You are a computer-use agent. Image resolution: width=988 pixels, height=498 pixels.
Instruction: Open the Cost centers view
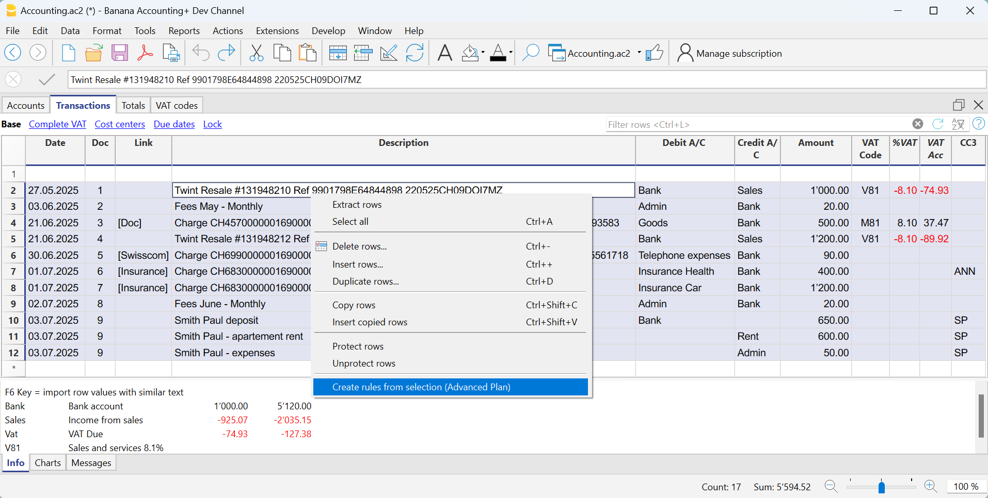click(x=120, y=124)
